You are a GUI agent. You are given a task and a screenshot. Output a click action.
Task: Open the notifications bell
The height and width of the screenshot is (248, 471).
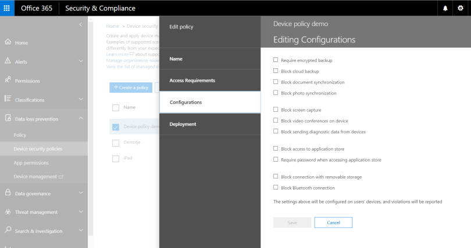coord(445,8)
